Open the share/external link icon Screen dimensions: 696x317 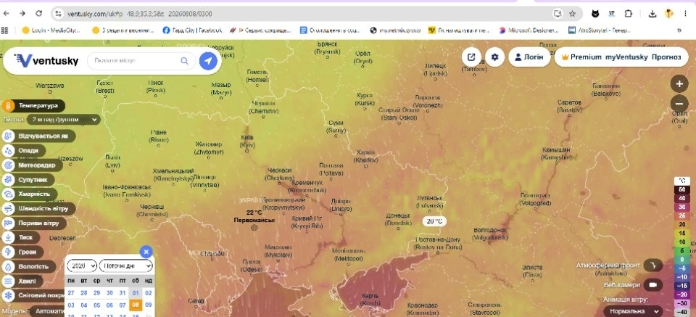pyautogui.click(x=471, y=57)
